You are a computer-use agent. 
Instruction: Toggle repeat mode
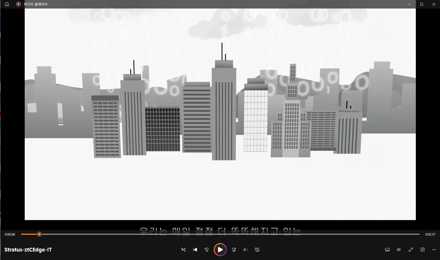257,250
